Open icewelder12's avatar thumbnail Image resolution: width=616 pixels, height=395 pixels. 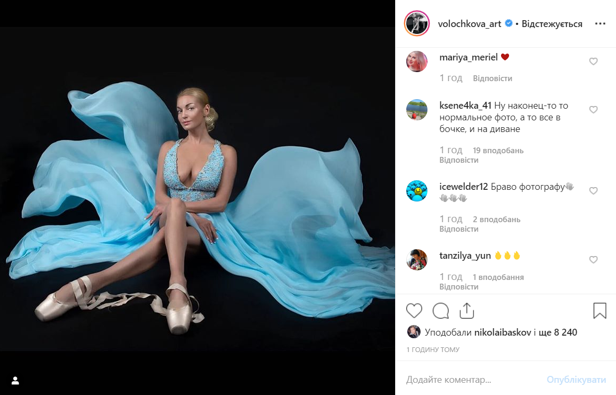(417, 191)
